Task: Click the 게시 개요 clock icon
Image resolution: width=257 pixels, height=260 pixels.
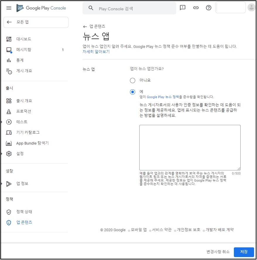Action: [x=9, y=71]
